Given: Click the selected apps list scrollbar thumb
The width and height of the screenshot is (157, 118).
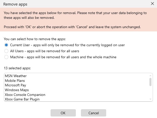Looking at the screenshot, I should pos(150,82).
